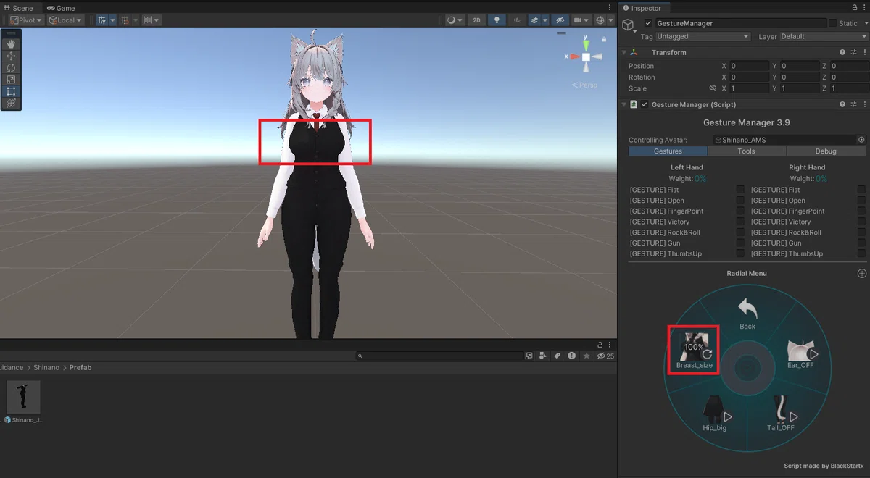Open the Layer dropdown Default
The image size is (870, 478).
(823, 36)
